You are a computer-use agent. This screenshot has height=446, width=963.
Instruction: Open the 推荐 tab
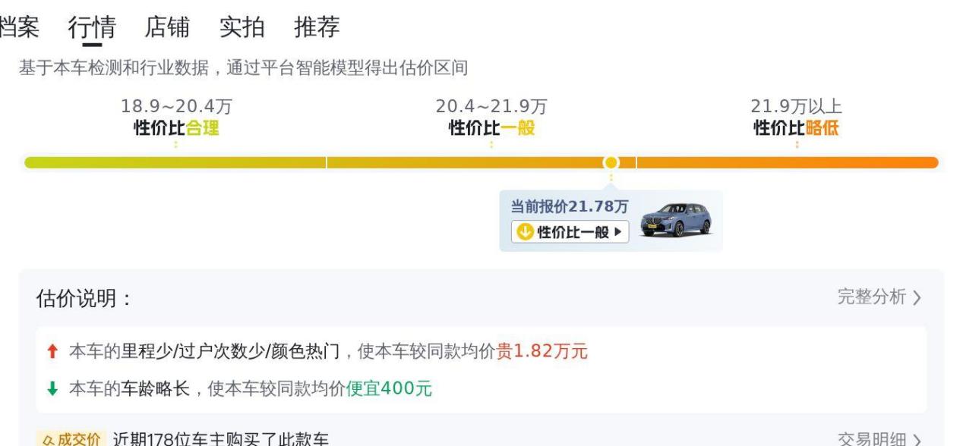tap(317, 27)
